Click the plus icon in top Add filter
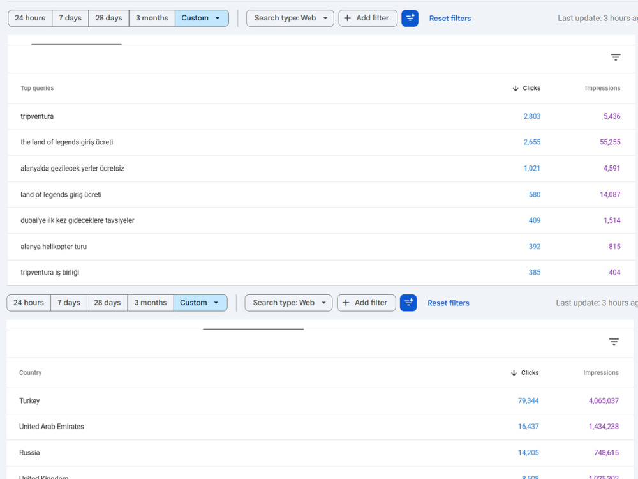The height and width of the screenshot is (479, 638). pyautogui.click(x=347, y=19)
